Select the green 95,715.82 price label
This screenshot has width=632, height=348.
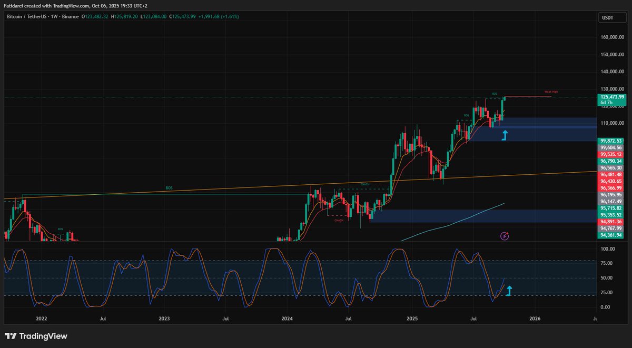point(611,208)
